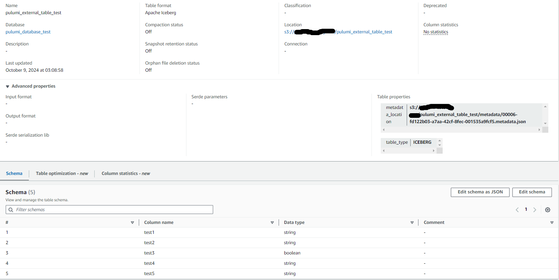Focus the Filter schemas input field

[x=109, y=210]
